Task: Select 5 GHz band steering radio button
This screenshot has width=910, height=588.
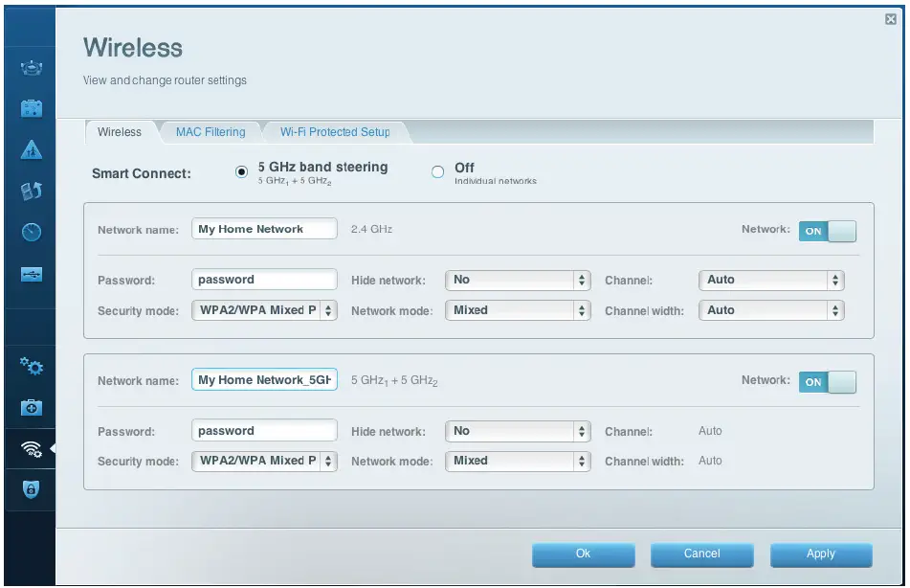Action: 241,172
